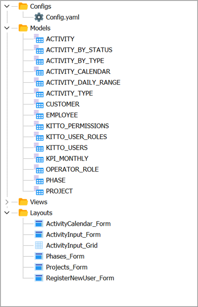Click the KITTO_PERMISSIONS model icon
The image size is (198, 307).
(x=39, y=126)
